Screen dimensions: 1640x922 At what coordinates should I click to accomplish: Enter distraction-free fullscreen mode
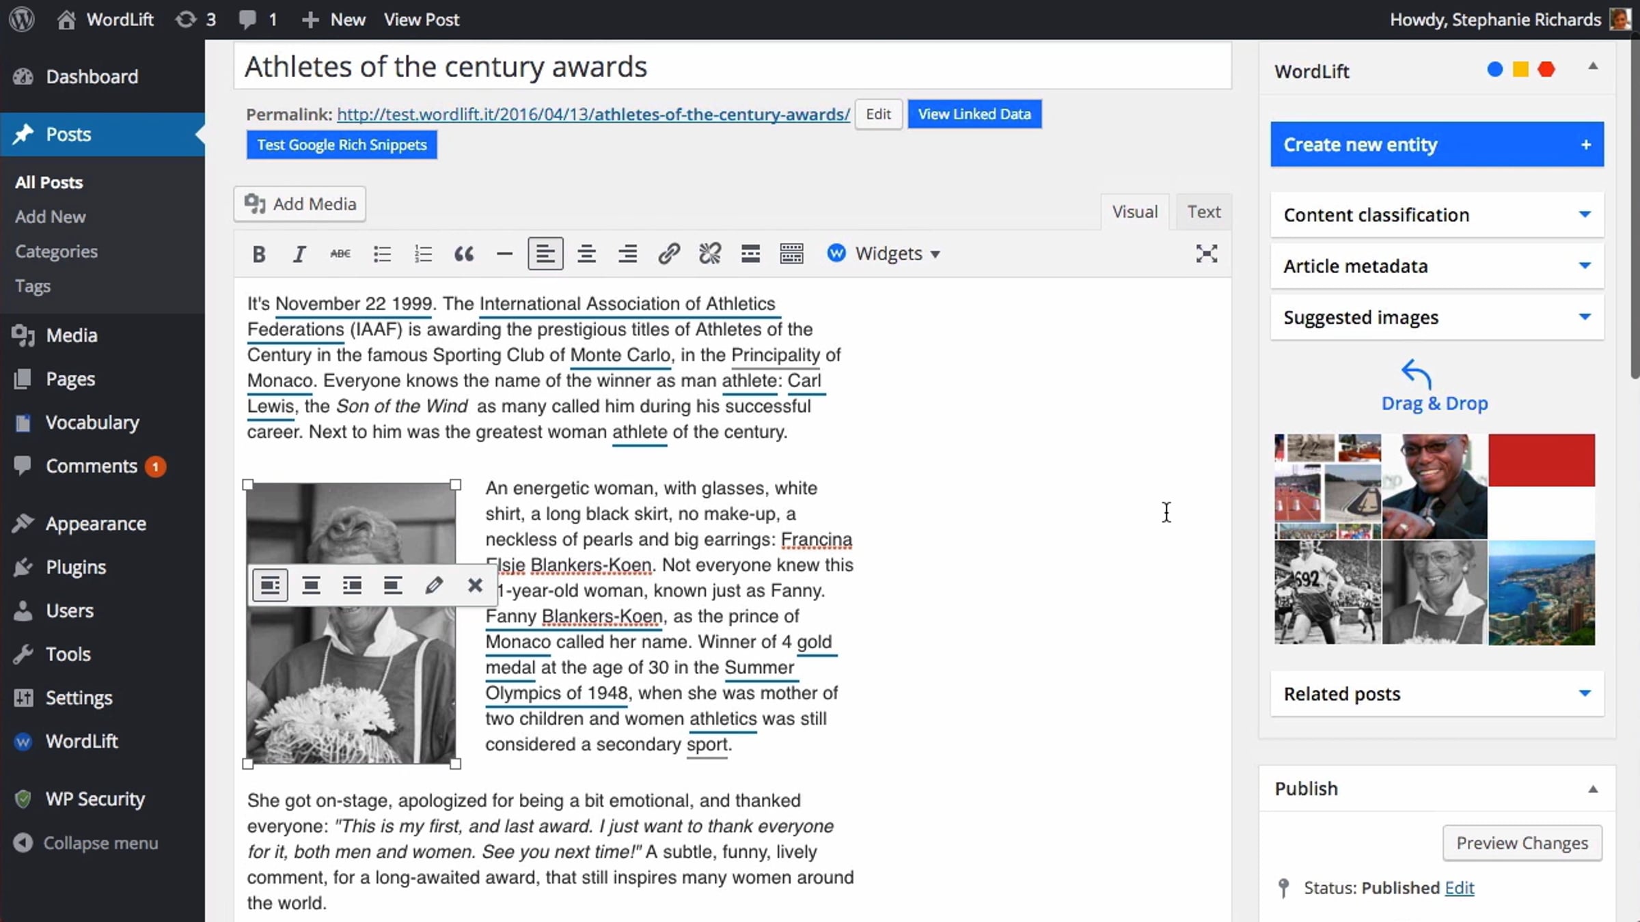[1206, 254]
